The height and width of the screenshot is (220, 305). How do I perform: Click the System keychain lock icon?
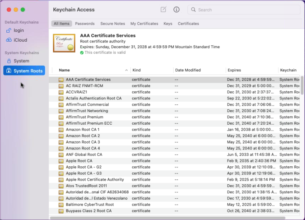9,61
